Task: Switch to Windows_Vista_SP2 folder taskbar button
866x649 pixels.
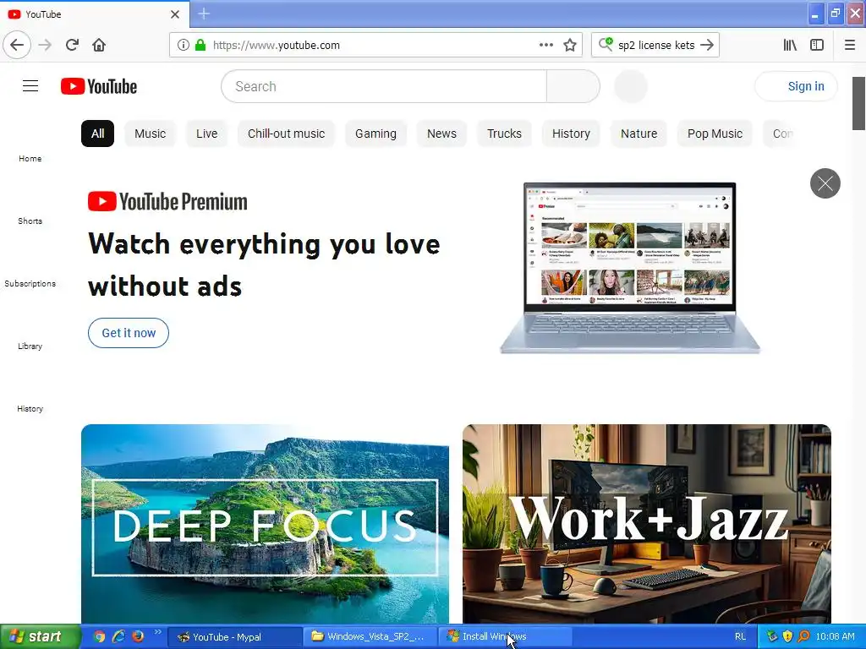Action: pyautogui.click(x=370, y=637)
